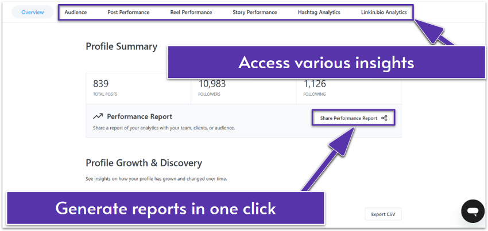View the Story Performance tab
Screen dimensions: 488x231
tap(255, 12)
